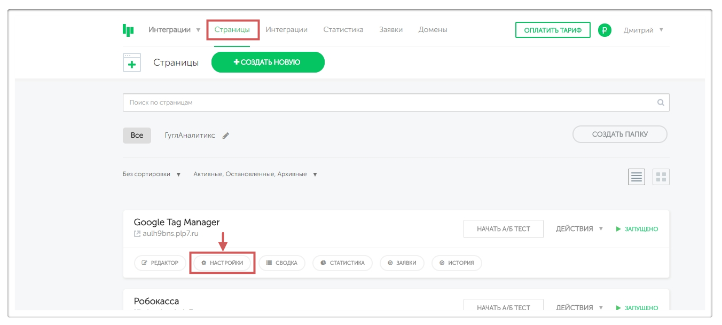Click Оплатить тариф button
Screen dimensions: 722x325
coord(552,30)
